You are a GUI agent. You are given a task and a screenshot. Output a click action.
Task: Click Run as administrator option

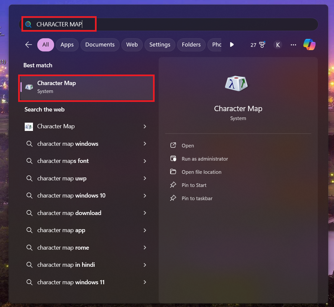tap(204, 159)
